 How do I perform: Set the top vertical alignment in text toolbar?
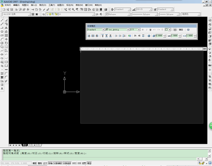coord(103,36)
